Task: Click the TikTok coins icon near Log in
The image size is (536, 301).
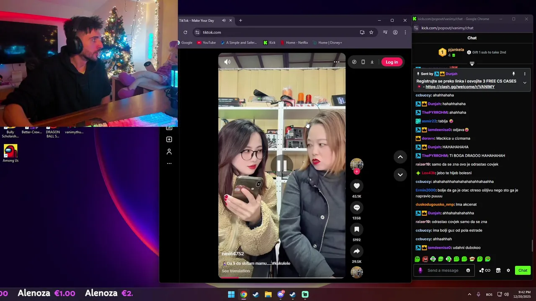Action: click(x=354, y=62)
